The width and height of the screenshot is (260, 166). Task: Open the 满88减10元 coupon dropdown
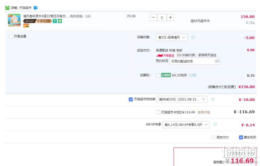coord(182,99)
